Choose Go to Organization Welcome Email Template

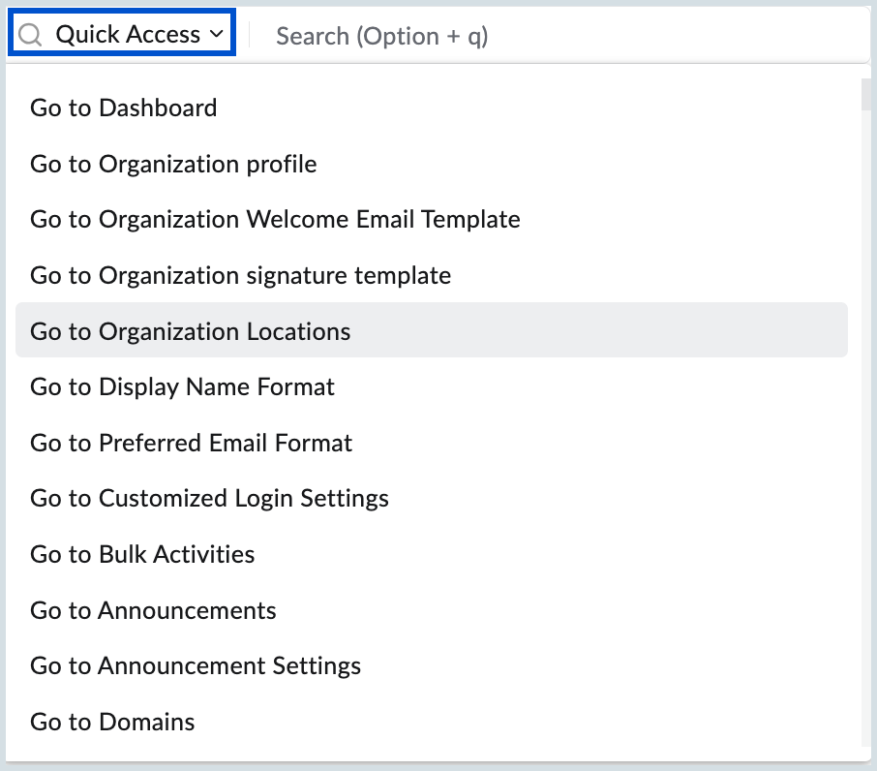click(x=275, y=220)
